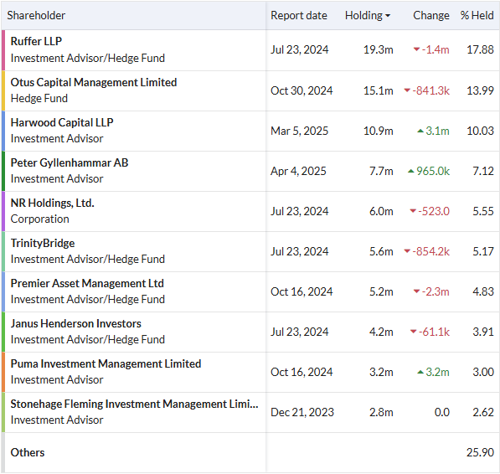This screenshot has width=500, height=474.
Task: Select the 7.12 percent held value
Action: point(483,171)
